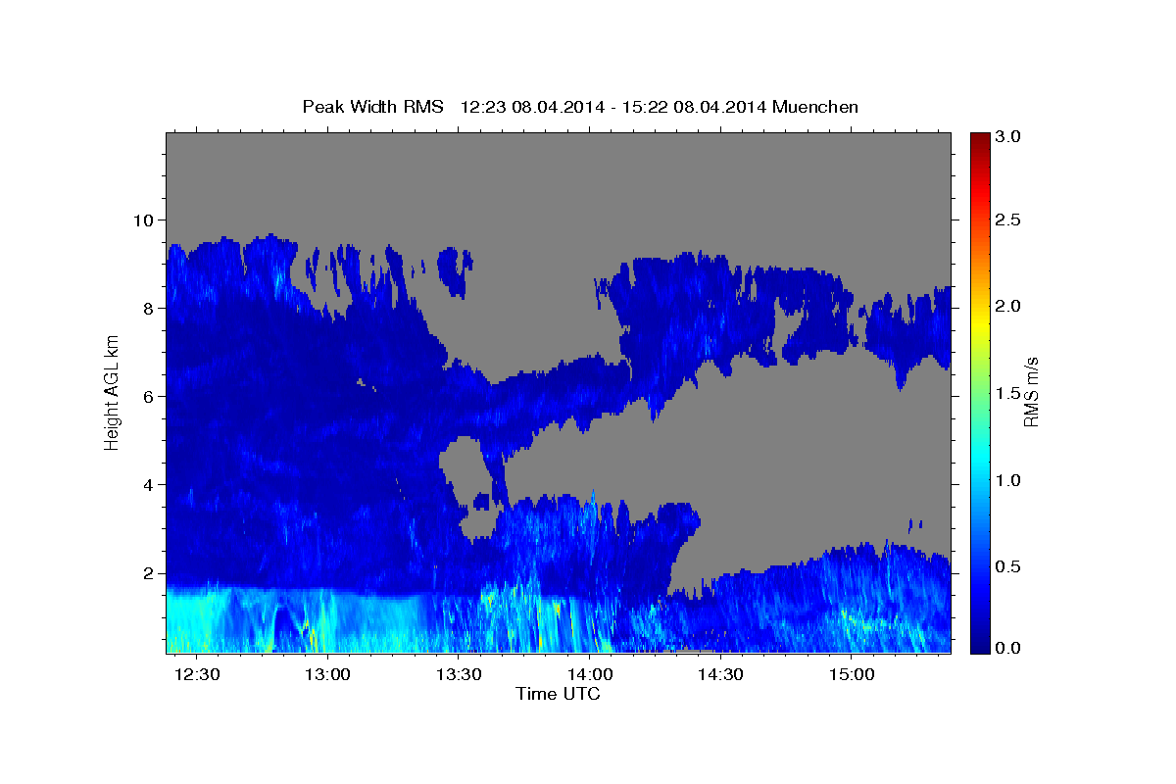Image resolution: width=1176 pixels, height=784 pixels.
Task: Click the colorbar value 1.5
Action: coord(1007,393)
